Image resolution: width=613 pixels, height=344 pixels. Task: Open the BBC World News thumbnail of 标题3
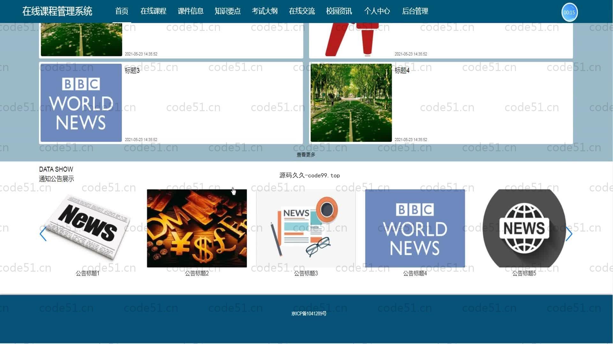point(81,103)
